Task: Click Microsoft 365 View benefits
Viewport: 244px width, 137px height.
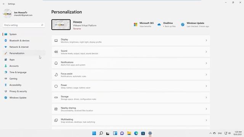Action: tap(145, 26)
